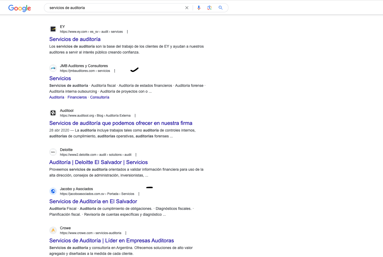The image size is (383, 257).
Task: Click the "Jacobo y Asociados" site name
Action: tap(76, 189)
